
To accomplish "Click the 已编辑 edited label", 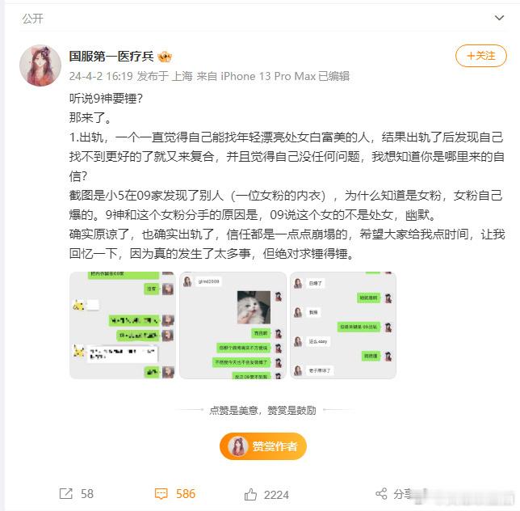I will 334,76.
